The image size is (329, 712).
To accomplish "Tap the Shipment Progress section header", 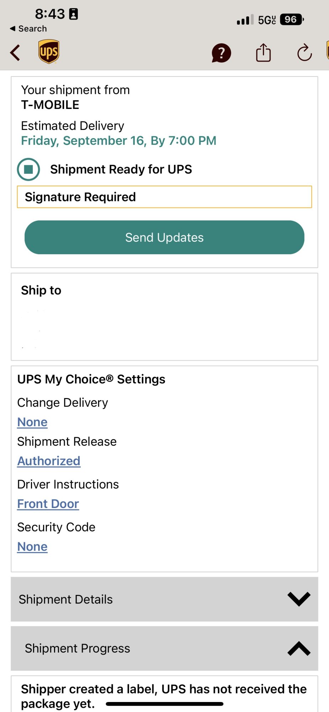I will pyautogui.click(x=78, y=649).
